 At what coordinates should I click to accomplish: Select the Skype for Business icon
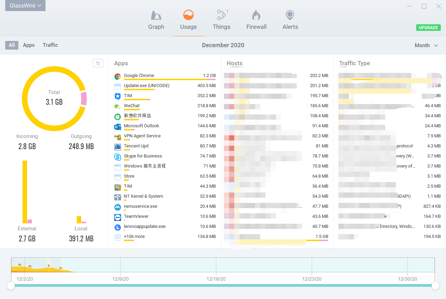tap(118, 157)
